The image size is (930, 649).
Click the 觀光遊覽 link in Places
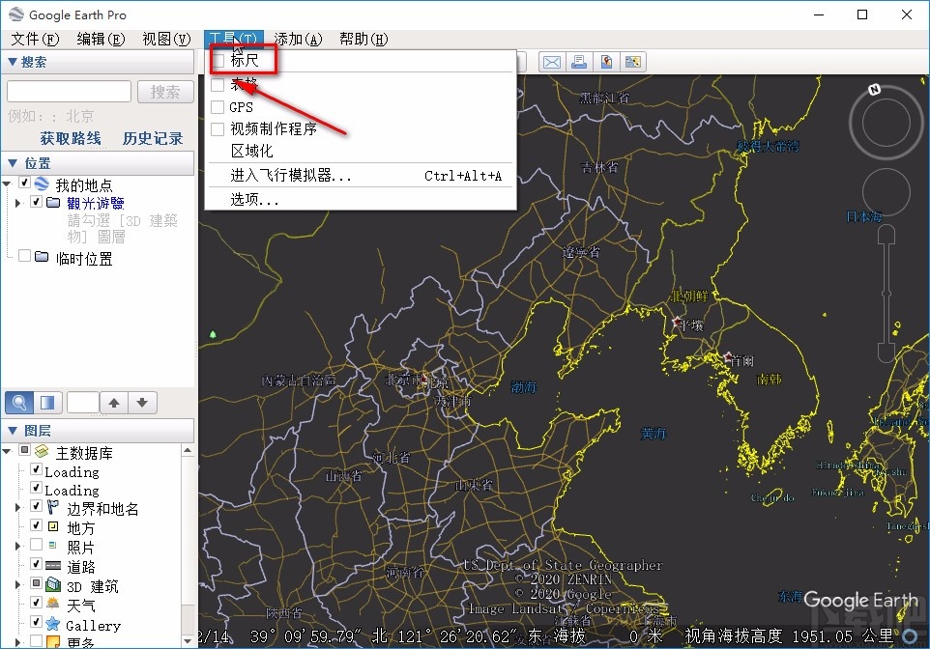tap(96, 203)
